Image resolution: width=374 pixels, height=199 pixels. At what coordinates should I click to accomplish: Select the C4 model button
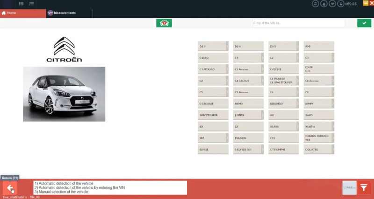click(213, 81)
